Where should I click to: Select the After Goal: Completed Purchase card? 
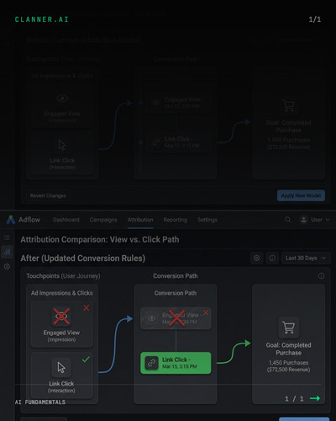(x=289, y=344)
